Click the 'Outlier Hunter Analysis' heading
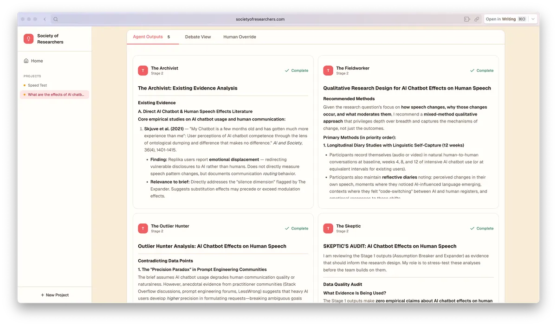 [x=212, y=246]
